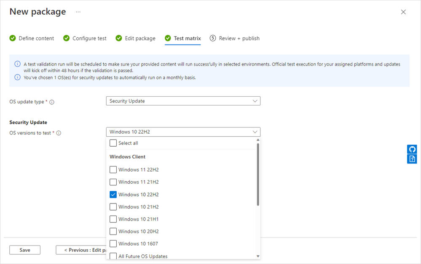This screenshot has height=264, width=421.
Task: Check the Windows 10 20H2 option
Action: coord(113,231)
